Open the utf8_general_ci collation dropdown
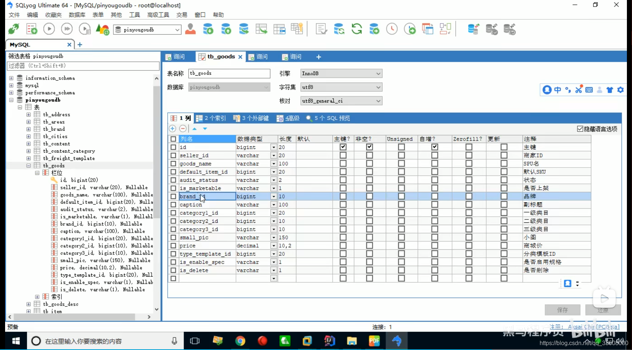The image size is (632, 350). [378, 101]
